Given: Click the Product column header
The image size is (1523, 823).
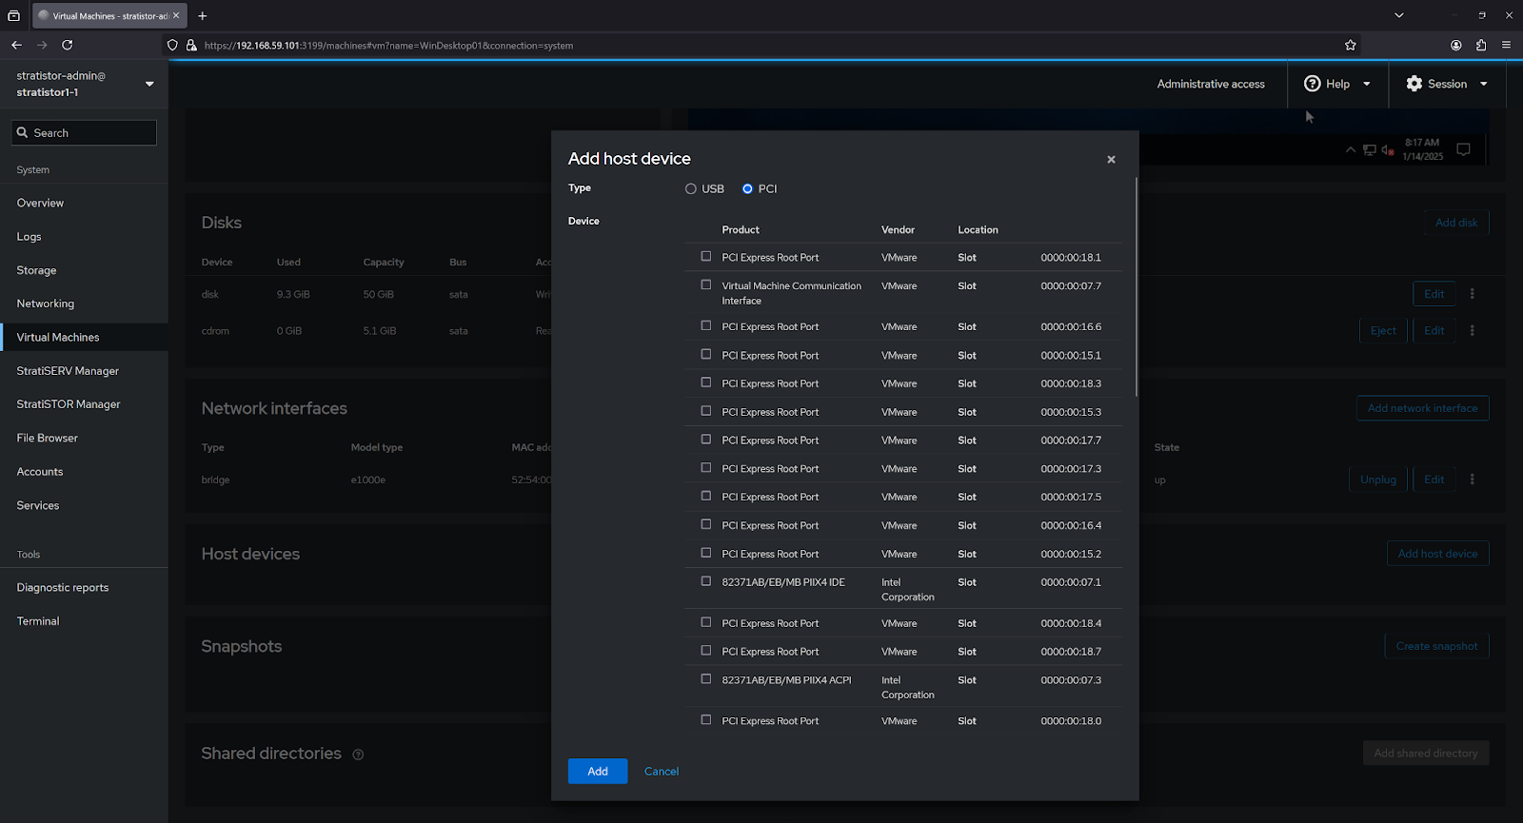Looking at the screenshot, I should pos(741,229).
